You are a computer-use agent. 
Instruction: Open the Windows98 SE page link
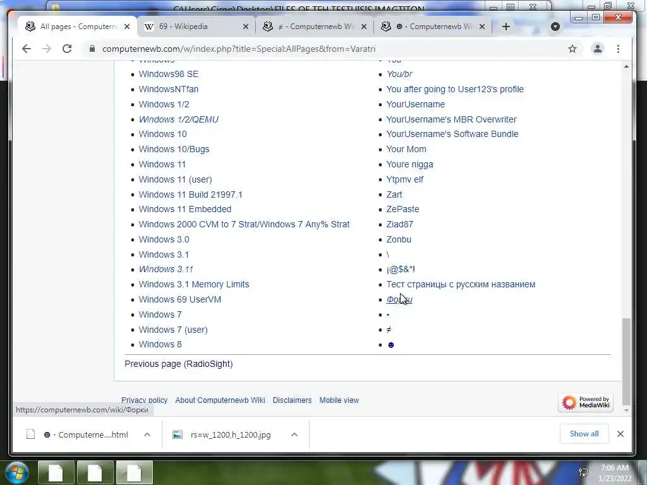pos(168,75)
